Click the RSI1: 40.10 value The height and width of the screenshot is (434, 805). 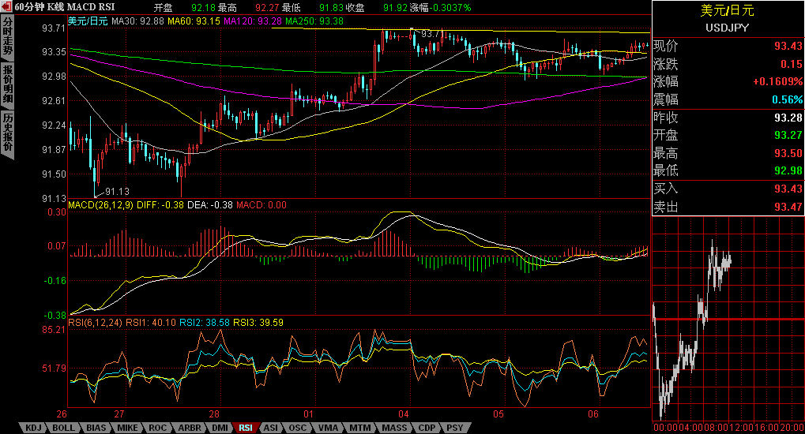[x=150, y=322]
